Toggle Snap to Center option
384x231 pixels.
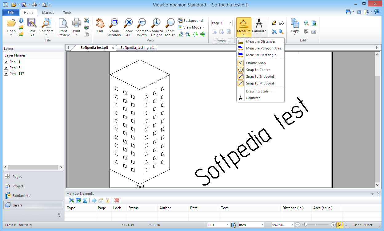point(260,70)
